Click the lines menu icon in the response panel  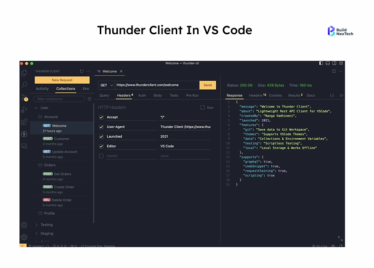tap(341, 96)
